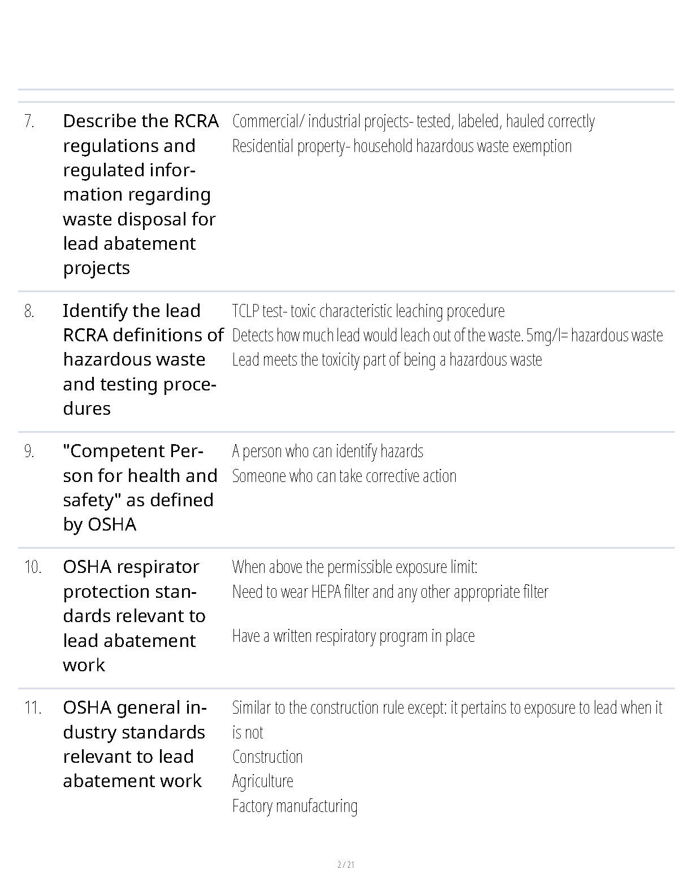Click the term on RCRA hazardous waste definitions
The image size is (692, 895).
[x=142, y=359]
